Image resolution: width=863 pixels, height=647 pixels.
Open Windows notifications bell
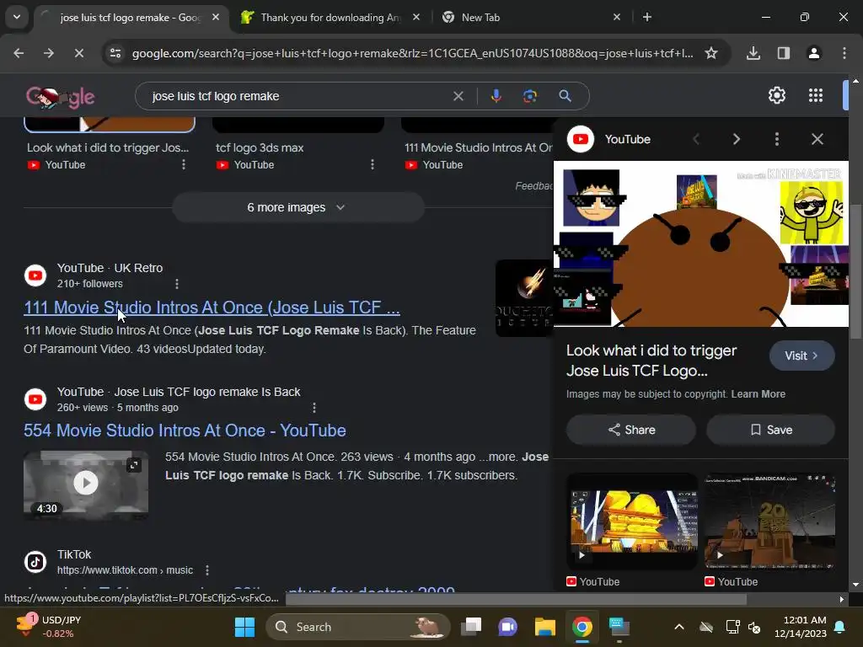(x=840, y=627)
